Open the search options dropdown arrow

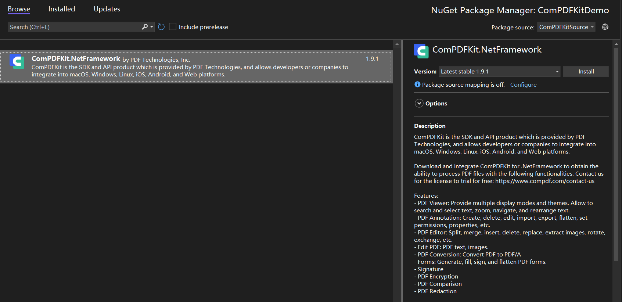(x=152, y=27)
